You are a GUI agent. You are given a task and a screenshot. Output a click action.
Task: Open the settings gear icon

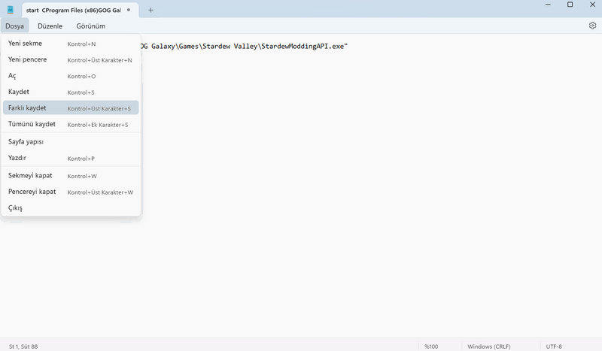click(x=592, y=26)
